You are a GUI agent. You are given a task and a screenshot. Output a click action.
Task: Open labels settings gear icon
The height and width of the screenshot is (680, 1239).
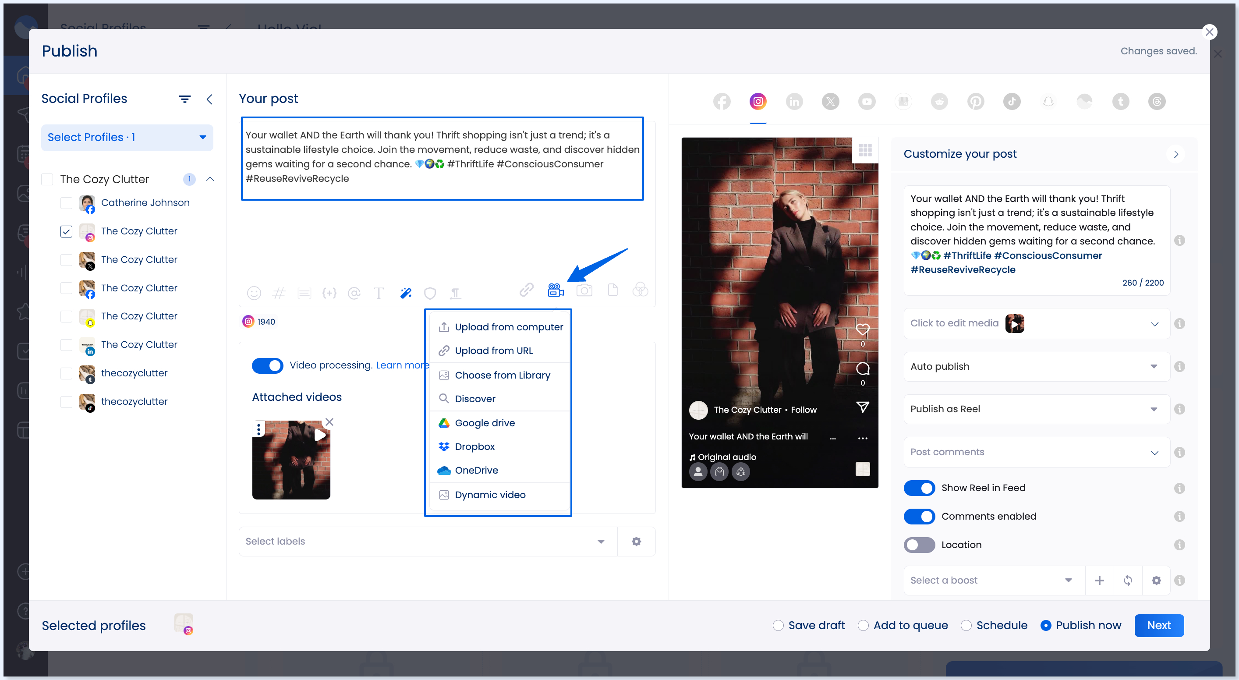pos(636,541)
